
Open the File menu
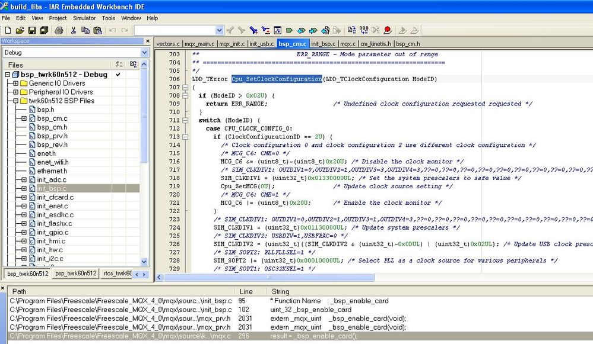(6, 18)
